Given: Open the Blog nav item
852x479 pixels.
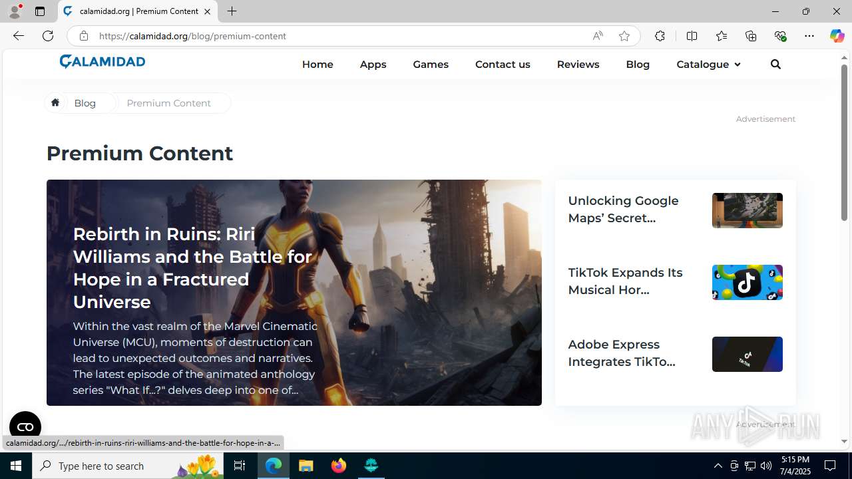Looking at the screenshot, I should coord(638,65).
